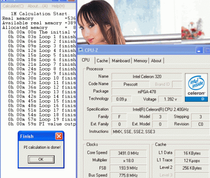
Task: Open the Mainboard tab in CPU-Z
Action: [x=121, y=61]
